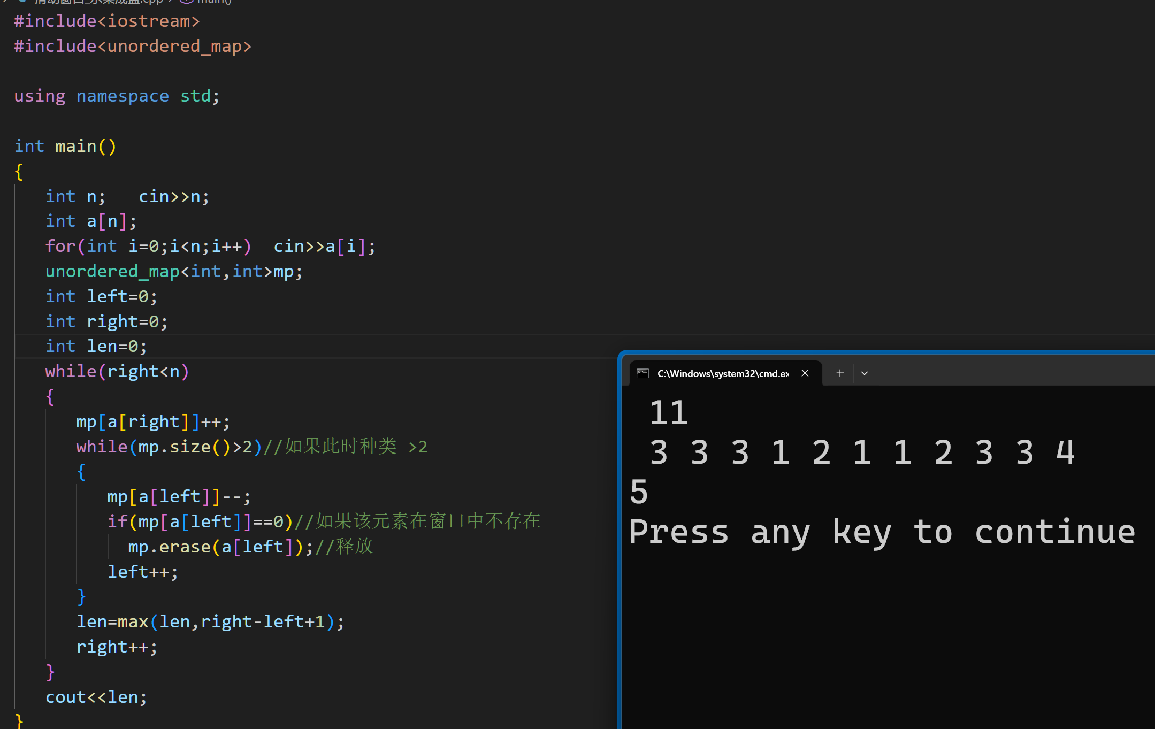Click on 'Press any key to continue' text
Screen dimensions: 1155x729
point(882,532)
